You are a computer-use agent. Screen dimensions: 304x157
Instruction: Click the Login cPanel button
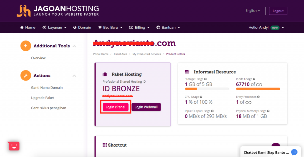(x=115, y=107)
